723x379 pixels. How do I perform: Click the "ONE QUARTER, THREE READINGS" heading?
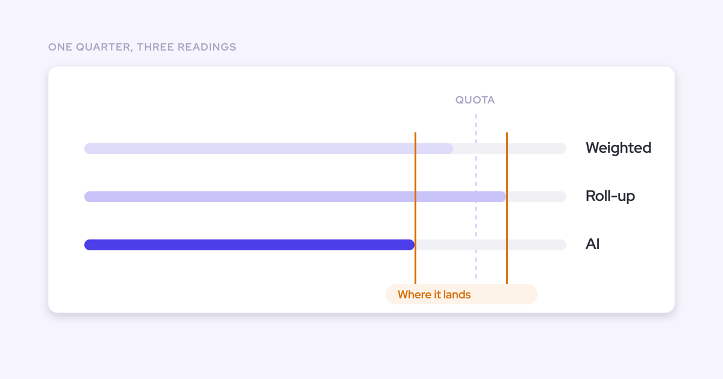tap(142, 47)
